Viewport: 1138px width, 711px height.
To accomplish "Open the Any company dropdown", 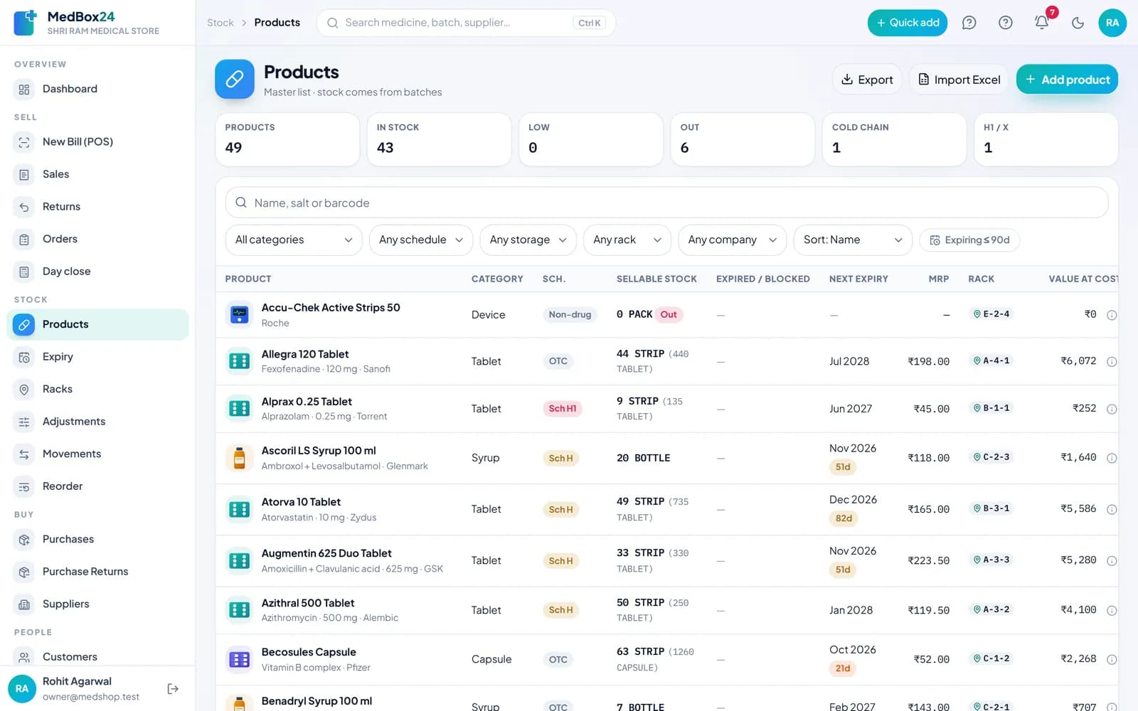I will 733,240.
